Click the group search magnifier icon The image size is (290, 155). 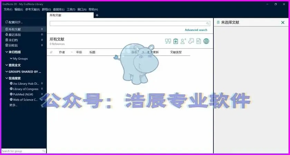click(43, 151)
